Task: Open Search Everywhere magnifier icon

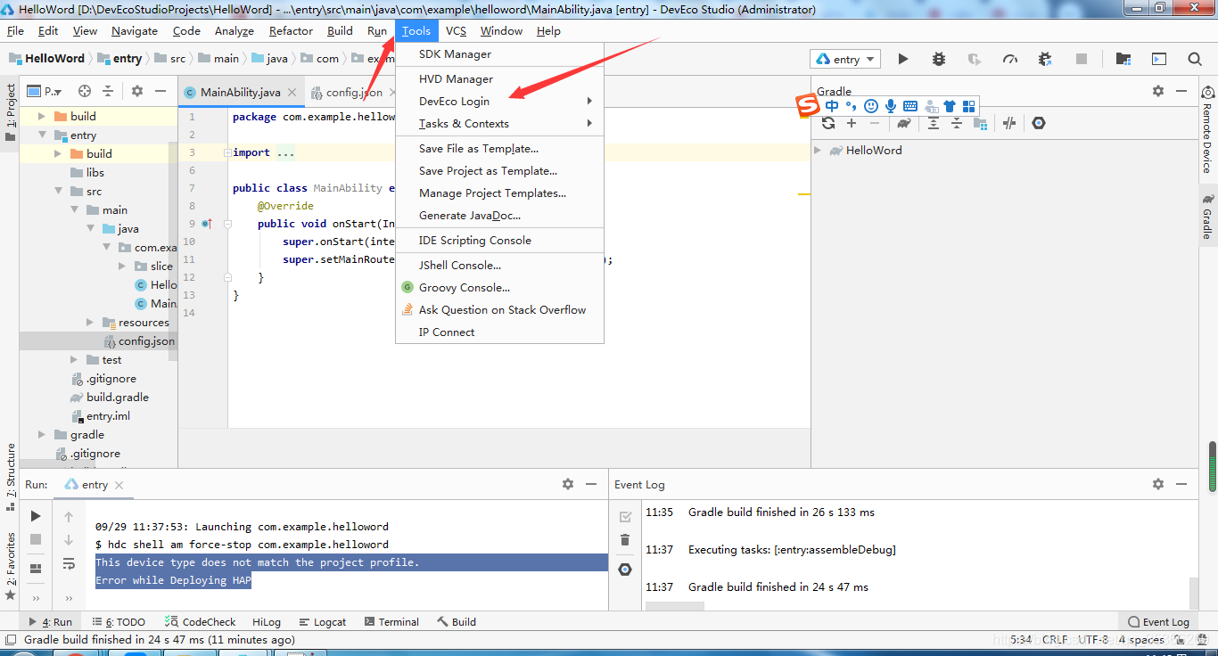Action: [1195, 59]
